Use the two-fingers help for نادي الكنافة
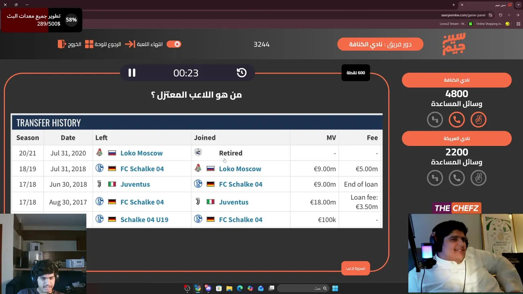This screenshot has width=523, height=294. [x=478, y=120]
